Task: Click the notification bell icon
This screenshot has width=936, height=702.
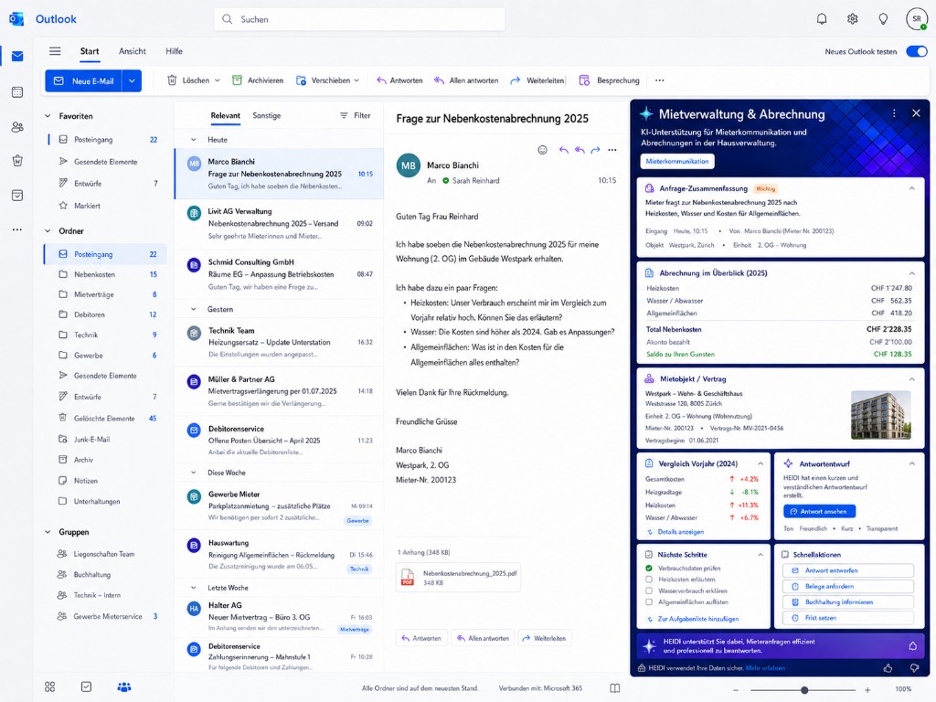Action: pos(822,19)
